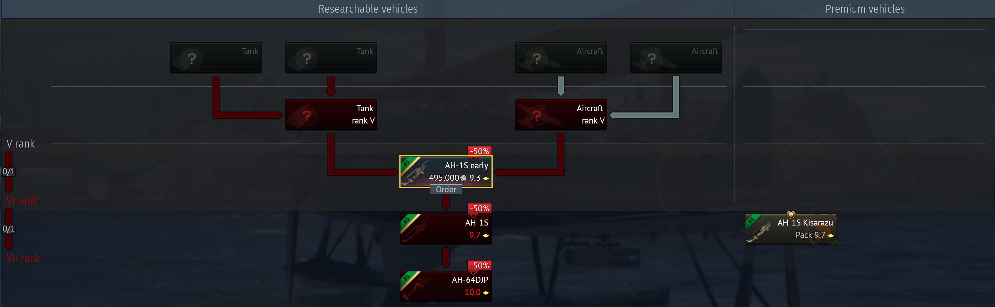
Task: Select the AH-1S early helicopter card
Action: (x=446, y=172)
